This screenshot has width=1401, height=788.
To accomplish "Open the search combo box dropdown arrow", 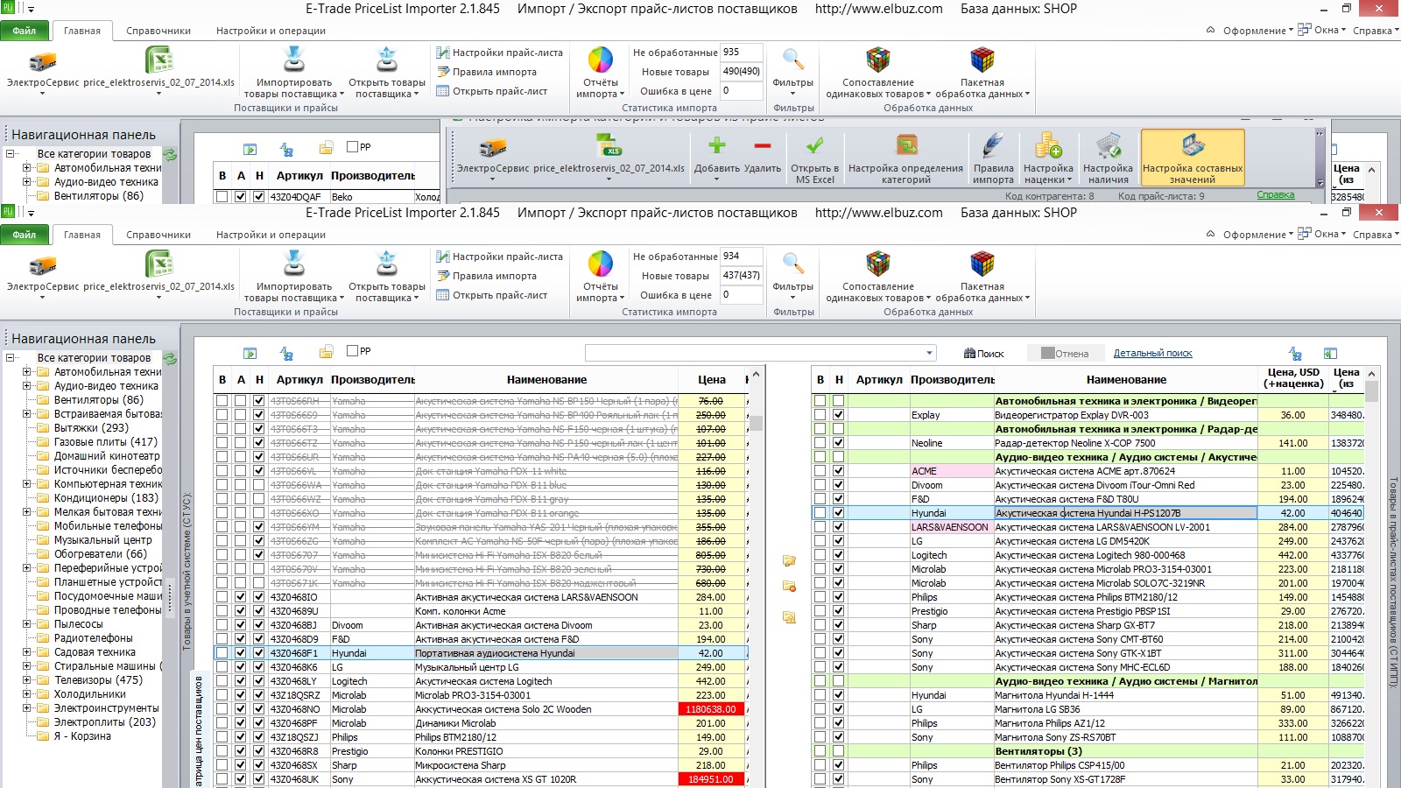I will point(929,354).
